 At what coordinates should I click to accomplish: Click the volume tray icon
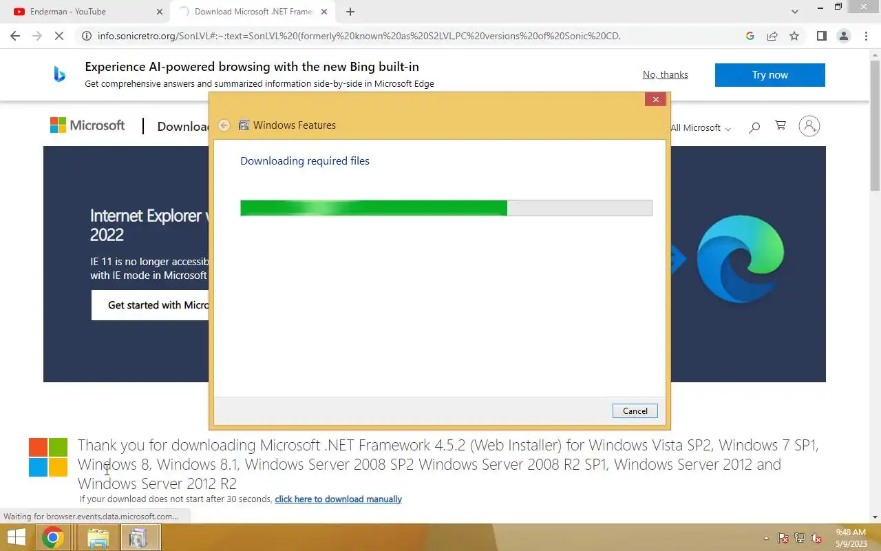pos(816,539)
